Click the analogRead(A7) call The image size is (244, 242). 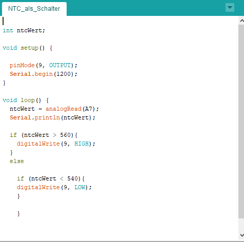(x=70, y=109)
